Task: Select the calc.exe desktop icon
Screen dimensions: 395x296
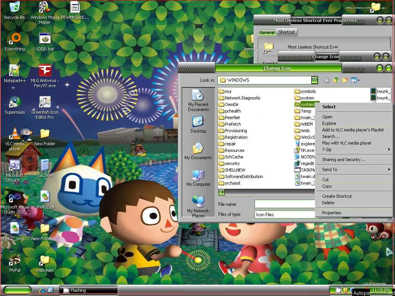Action: (x=45, y=168)
